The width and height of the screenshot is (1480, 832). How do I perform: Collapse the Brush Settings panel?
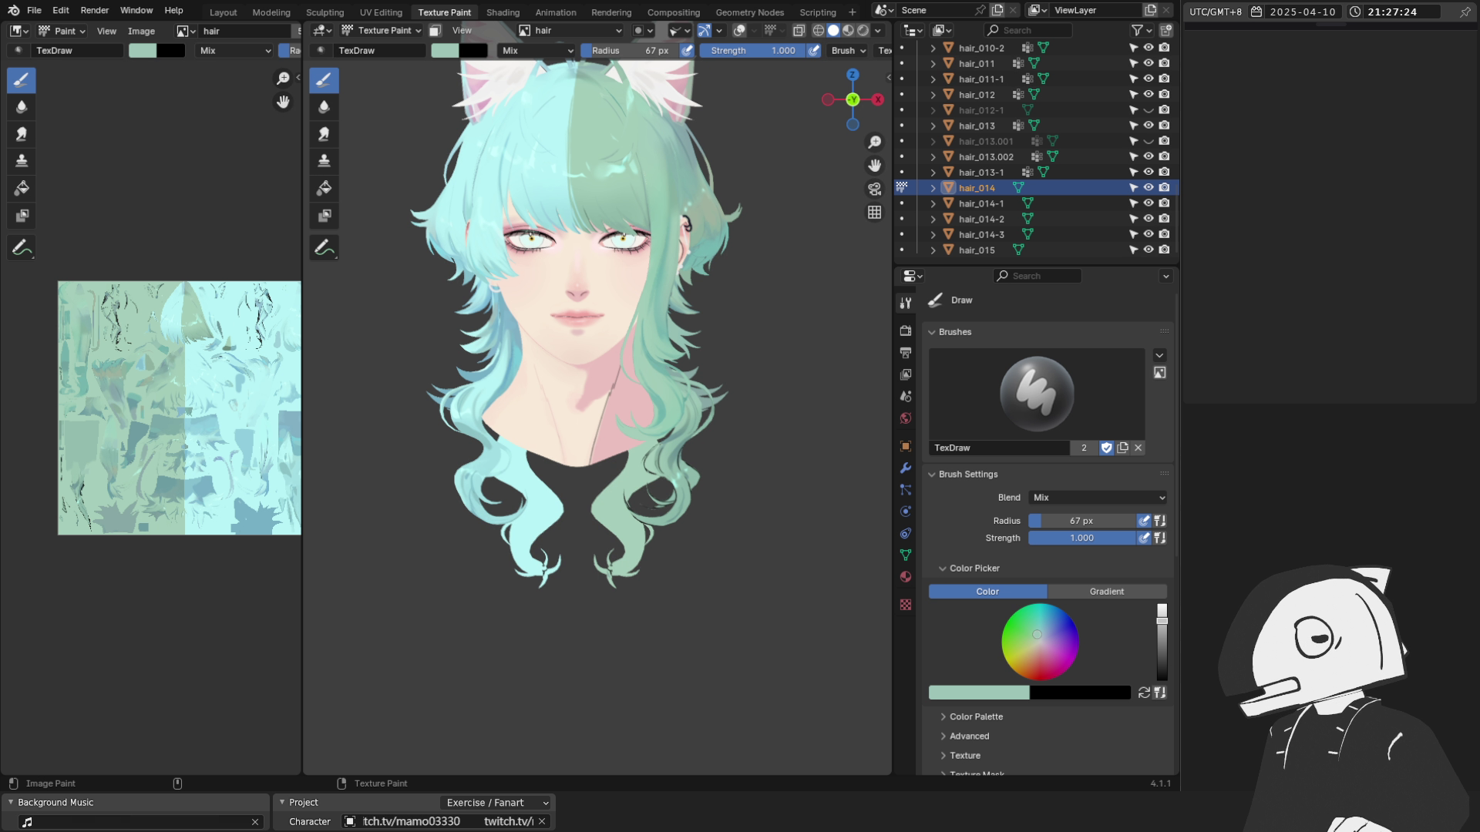coord(932,475)
